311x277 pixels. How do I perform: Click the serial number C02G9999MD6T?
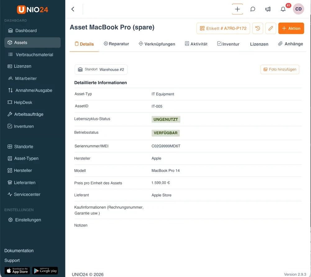(166, 146)
